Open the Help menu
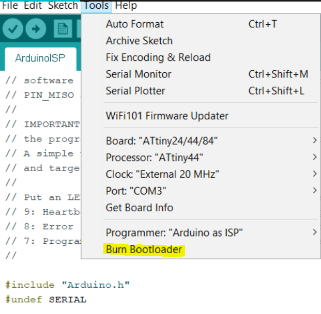 coord(126,6)
